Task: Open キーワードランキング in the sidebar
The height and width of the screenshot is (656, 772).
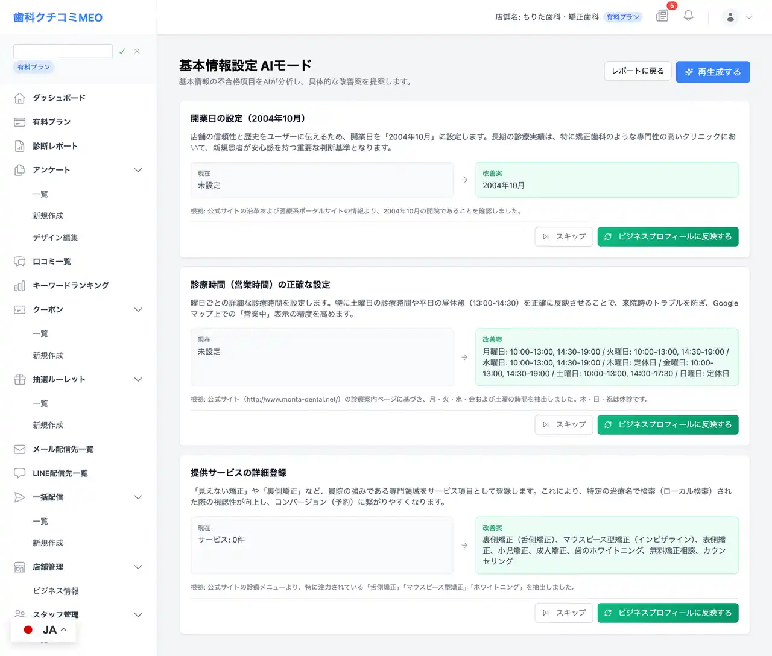Action: click(71, 286)
